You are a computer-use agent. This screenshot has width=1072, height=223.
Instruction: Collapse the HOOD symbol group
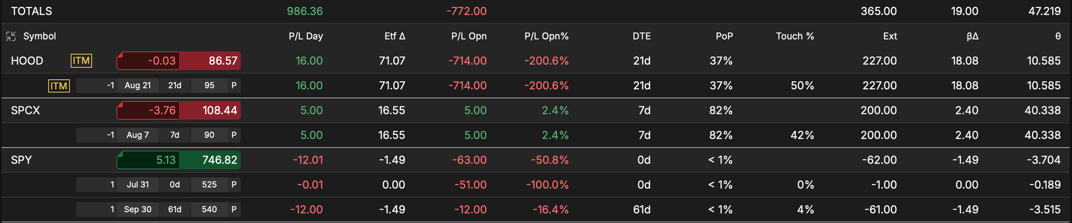coord(27,61)
